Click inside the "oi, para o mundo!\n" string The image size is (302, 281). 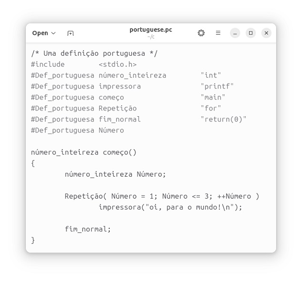(191, 207)
